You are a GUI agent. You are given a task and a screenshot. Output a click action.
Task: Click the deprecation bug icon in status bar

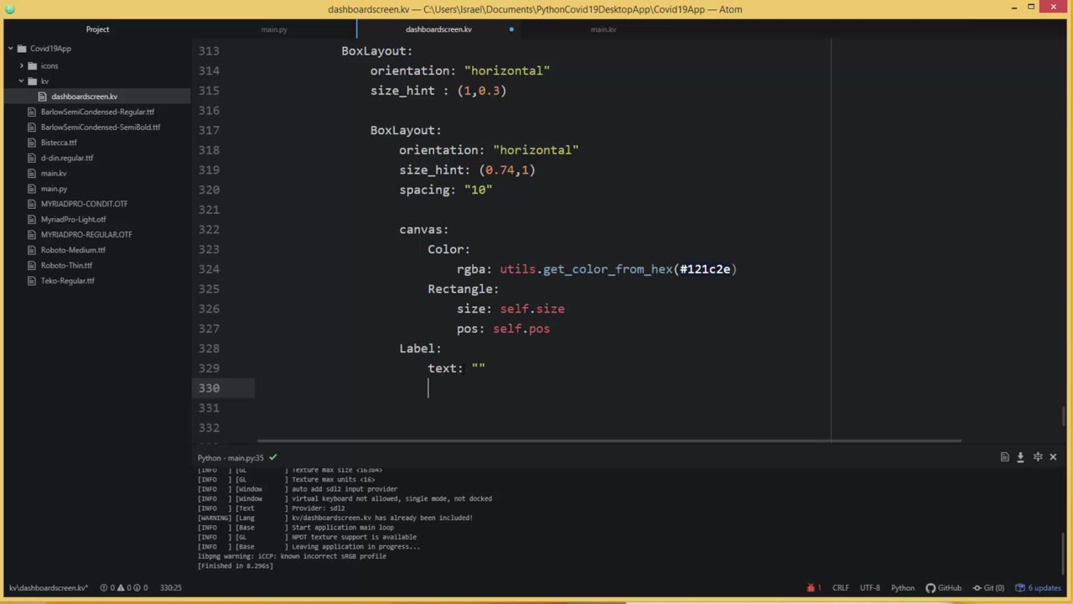click(810, 587)
